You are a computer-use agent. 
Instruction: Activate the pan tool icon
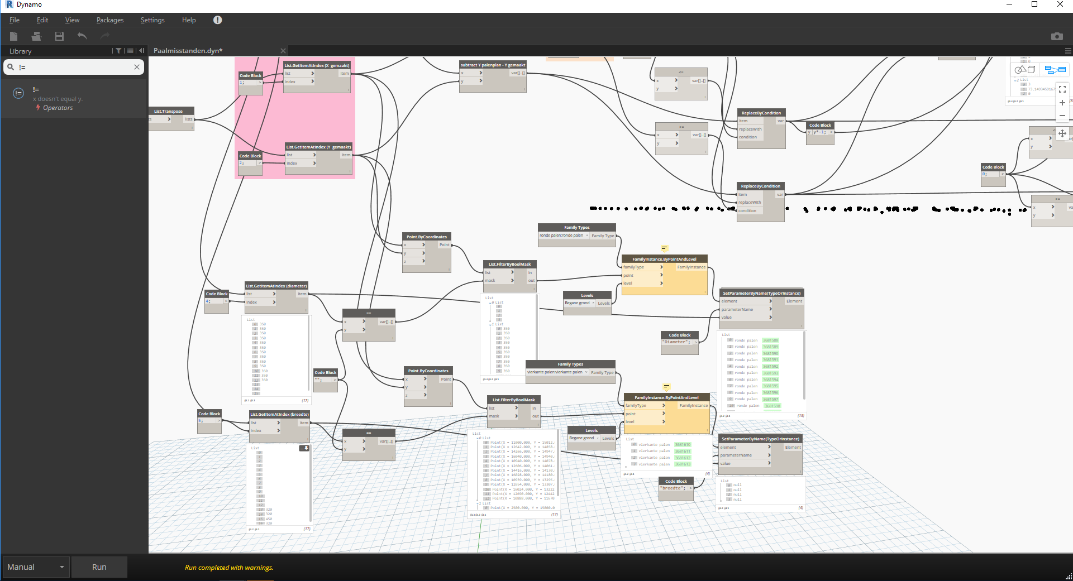click(1062, 133)
